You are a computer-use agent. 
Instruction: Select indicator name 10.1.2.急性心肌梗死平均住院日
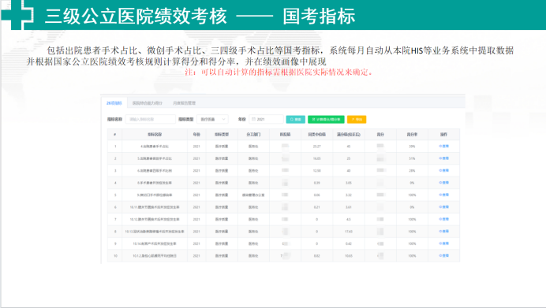[155, 256]
